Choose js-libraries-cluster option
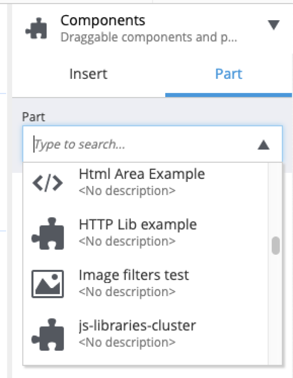The image size is (293, 378). (145, 334)
